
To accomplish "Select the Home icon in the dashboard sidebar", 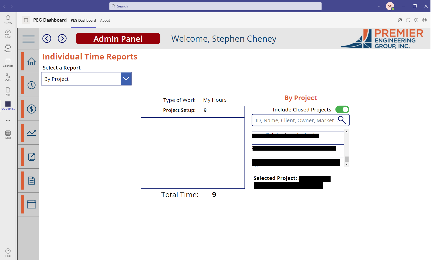I will [x=32, y=61].
